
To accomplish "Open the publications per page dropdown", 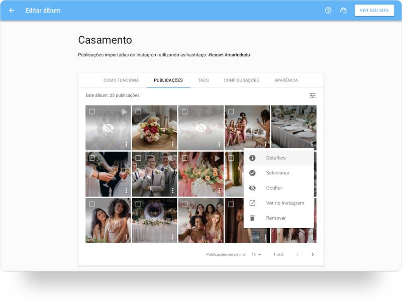I will tap(256, 255).
